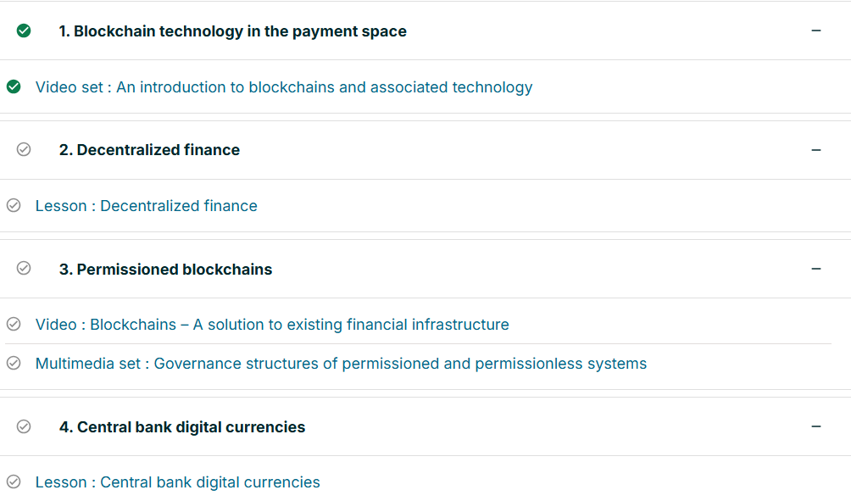Screen dimensions: 851x501
Task: Select heading 1. Blockchain technology in the payment space
Action: pyautogui.click(x=232, y=31)
